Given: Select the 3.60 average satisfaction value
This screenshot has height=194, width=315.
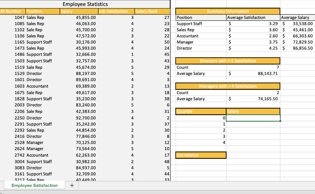Looking at the screenshot, I should pos(253,30).
